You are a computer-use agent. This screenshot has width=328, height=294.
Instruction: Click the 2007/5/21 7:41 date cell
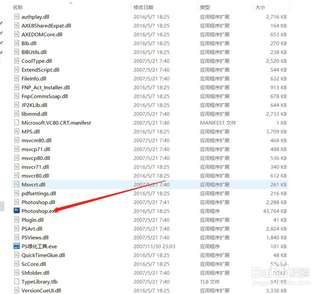(x=151, y=202)
